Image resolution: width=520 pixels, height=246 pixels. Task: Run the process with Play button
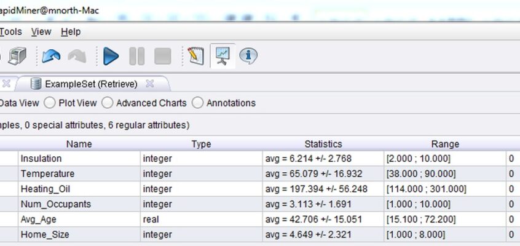tap(111, 56)
